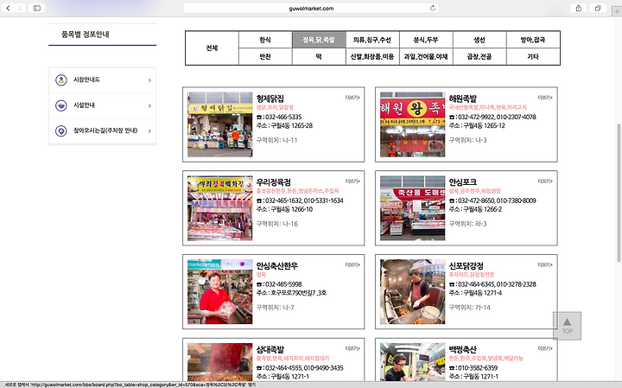This screenshot has height=388, width=622.
Task: Select the 기타 category tab
Action: pos(533,56)
